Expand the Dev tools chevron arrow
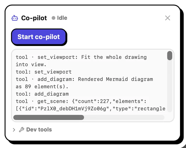This screenshot has width=186, height=148. click(x=14, y=130)
